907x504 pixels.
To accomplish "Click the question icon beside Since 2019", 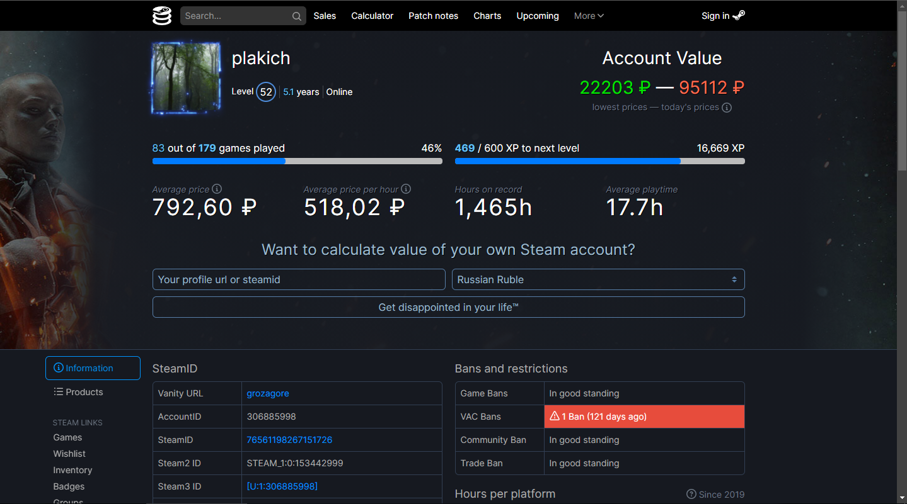I will pyautogui.click(x=691, y=495).
